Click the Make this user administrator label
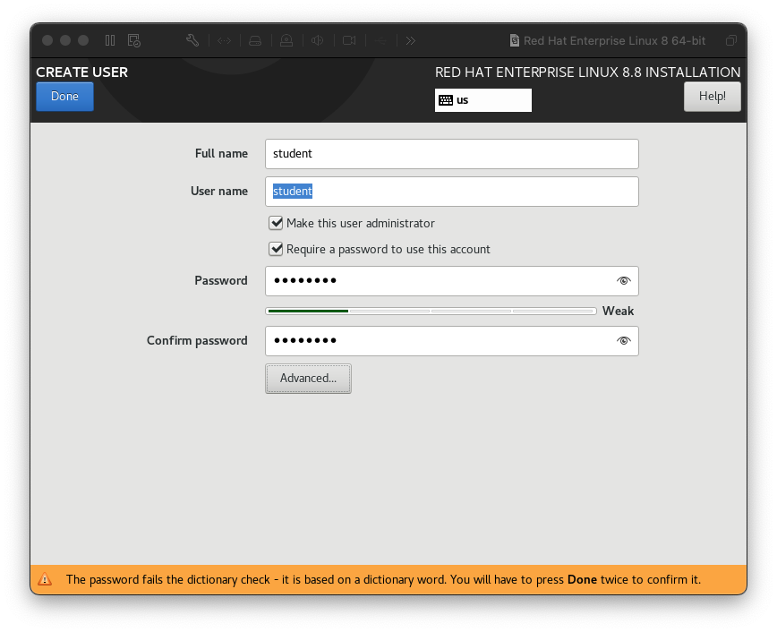 [361, 223]
